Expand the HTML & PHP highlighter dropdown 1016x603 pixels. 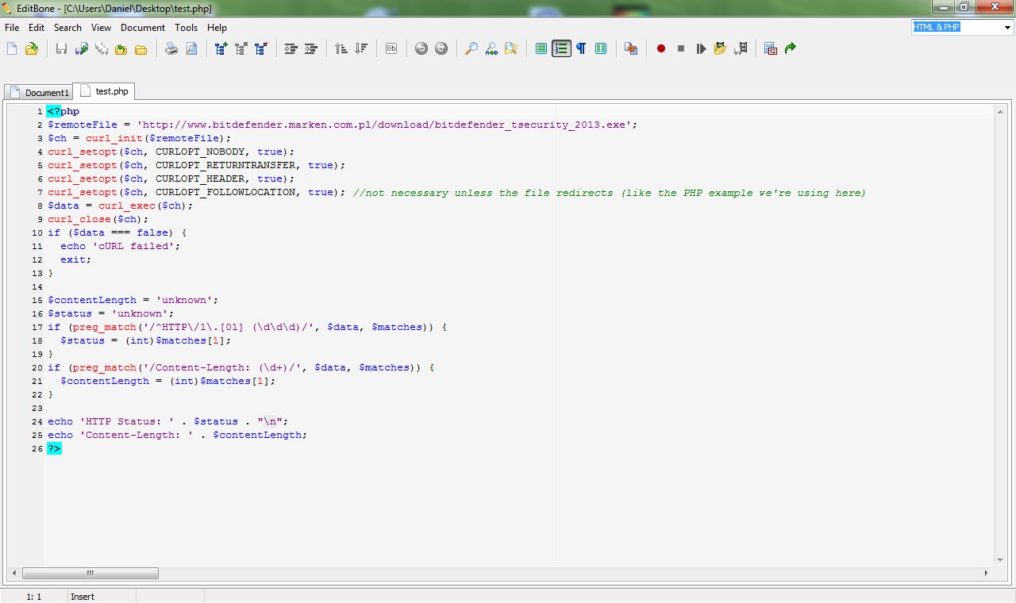(1008, 27)
